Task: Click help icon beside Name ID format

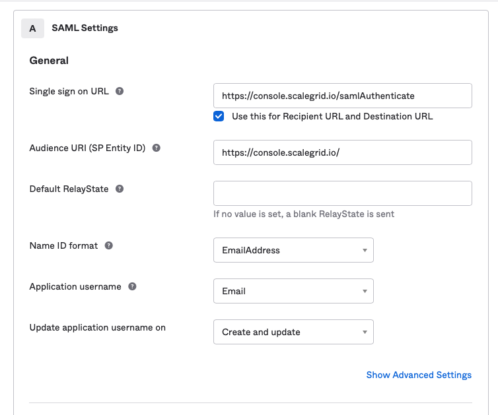Action: tap(109, 245)
